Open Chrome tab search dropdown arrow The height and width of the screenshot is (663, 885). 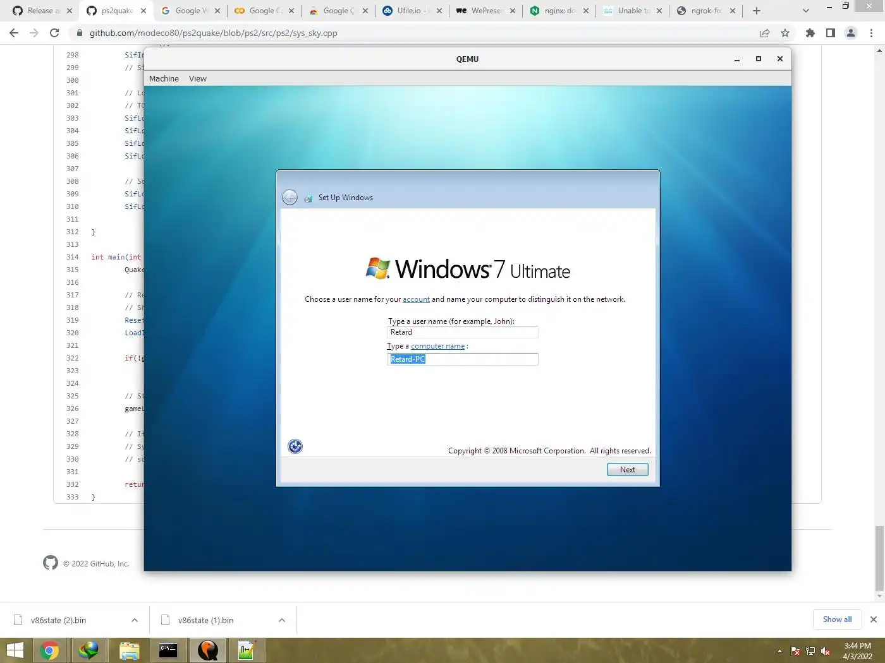click(805, 11)
